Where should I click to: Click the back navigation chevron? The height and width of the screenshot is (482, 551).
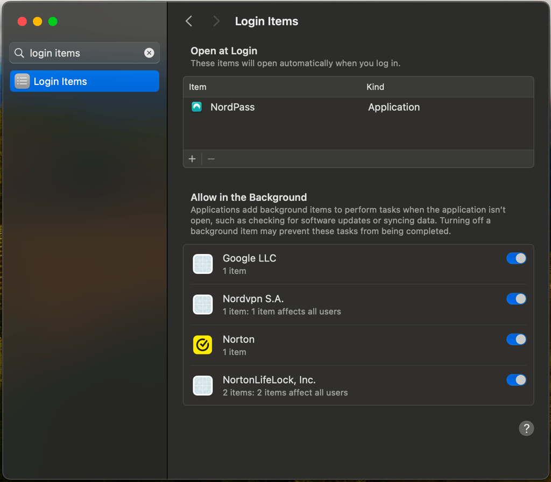coord(189,21)
